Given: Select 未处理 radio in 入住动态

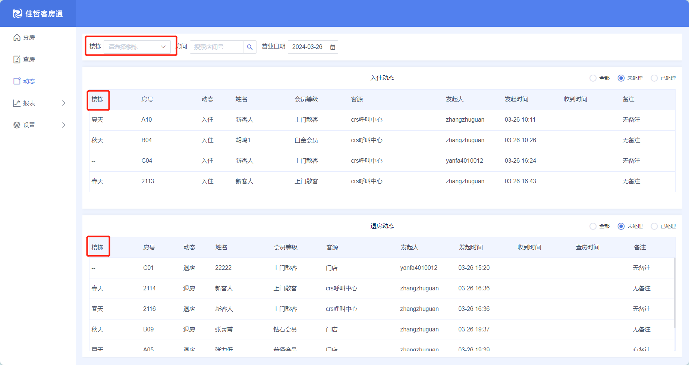Looking at the screenshot, I should 621,78.
